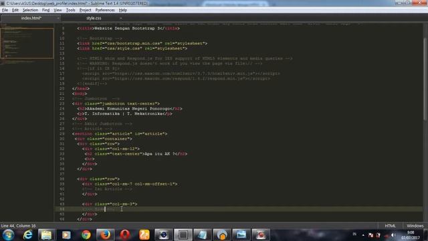The image size is (428, 241).
Task: Click the 'Akademi Komunitas Negeri Ponorogo' heading line
Action: pyautogui.click(x=129, y=108)
